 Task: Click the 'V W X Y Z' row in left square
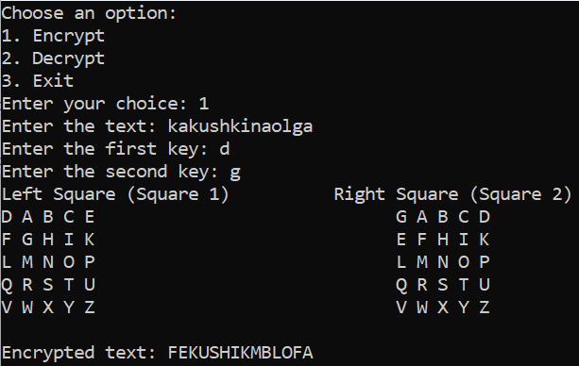(x=48, y=308)
